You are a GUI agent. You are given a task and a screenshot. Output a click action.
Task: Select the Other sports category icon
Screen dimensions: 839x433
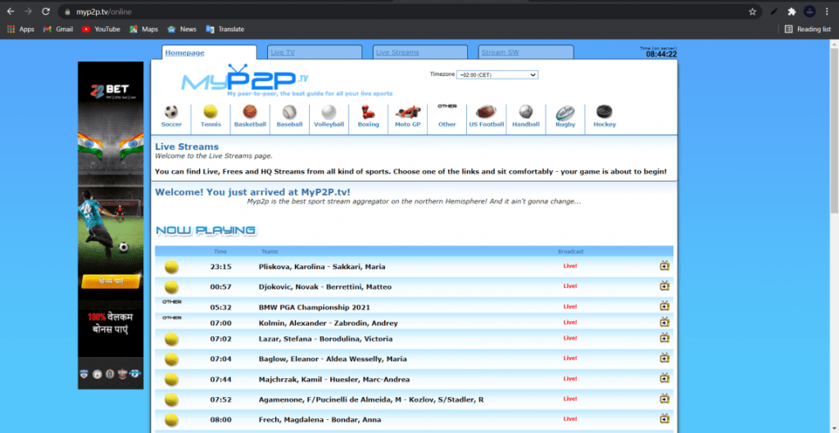coord(447,106)
